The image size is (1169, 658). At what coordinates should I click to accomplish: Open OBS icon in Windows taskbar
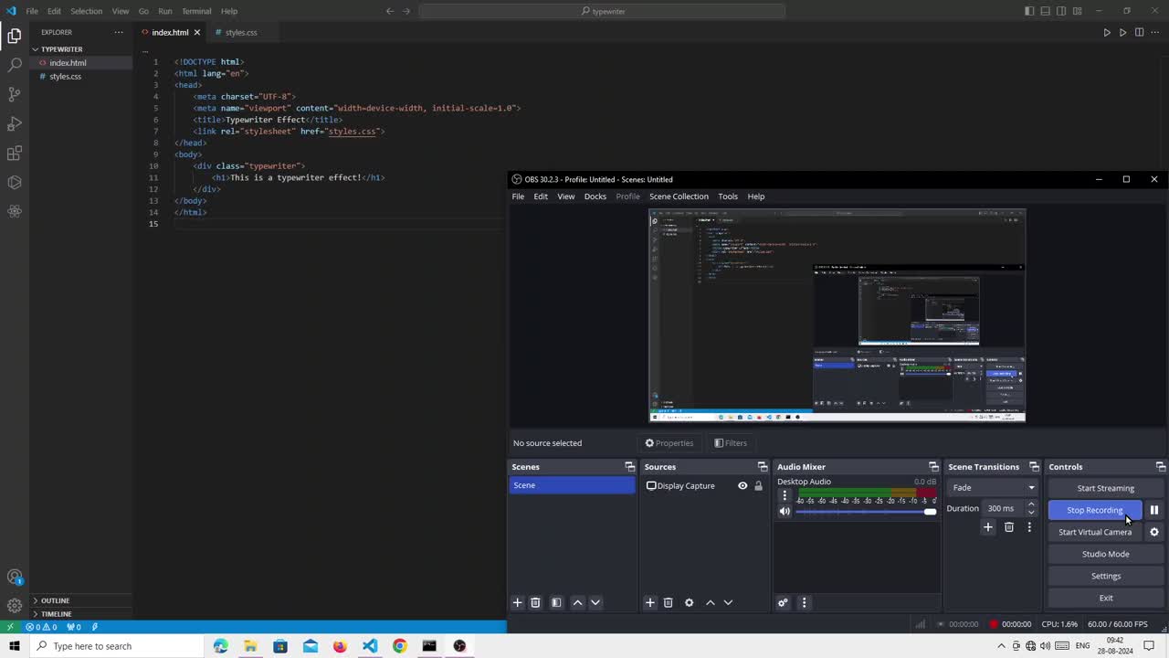click(459, 646)
